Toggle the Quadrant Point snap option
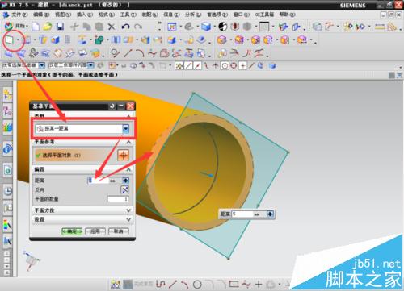Viewport: 404px width, 291px height. [x=234, y=65]
